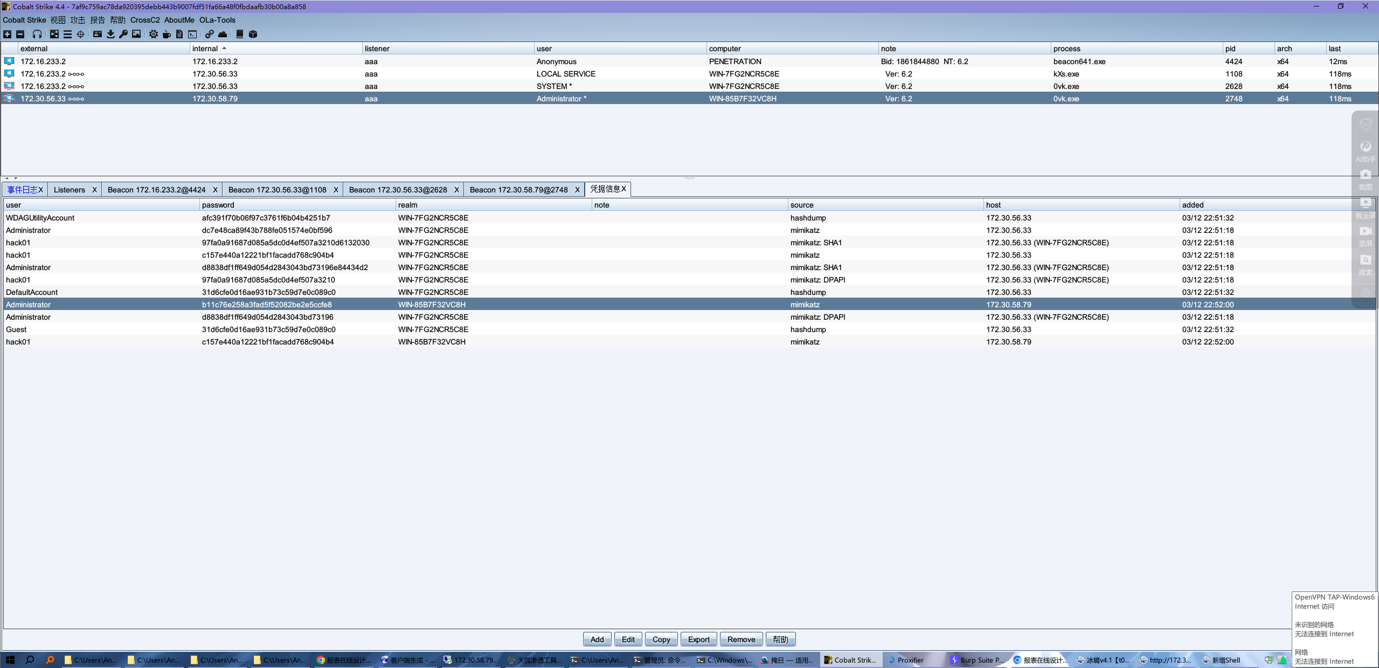Close the Listeners tab
Image resolution: width=1379 pixels, height=668 pixels.
pyautogui.click(x=94, y=190)
